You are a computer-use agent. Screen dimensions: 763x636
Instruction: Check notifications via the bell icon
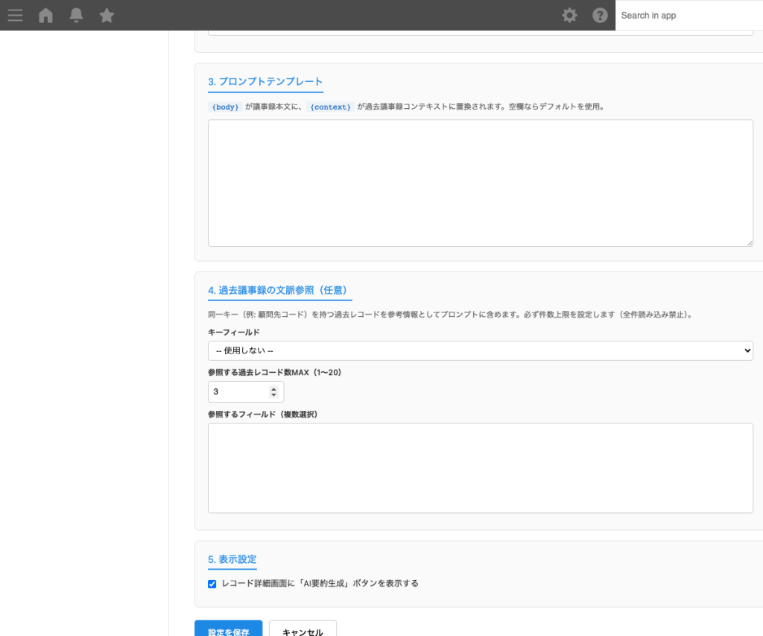(x=76, y=15)
